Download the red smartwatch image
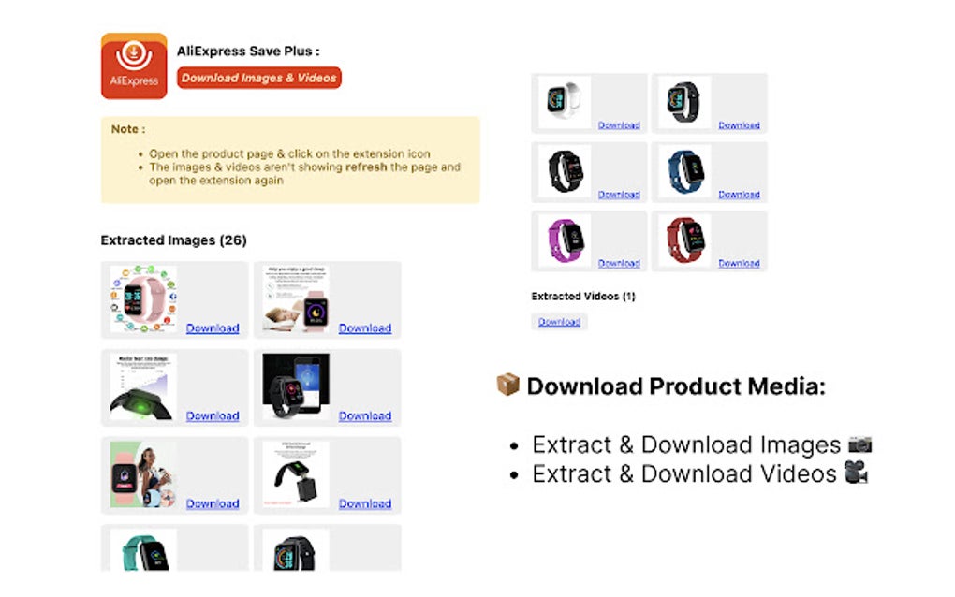Image resolution: width=955 pixels, height=597 pixels. click(740, 263)
